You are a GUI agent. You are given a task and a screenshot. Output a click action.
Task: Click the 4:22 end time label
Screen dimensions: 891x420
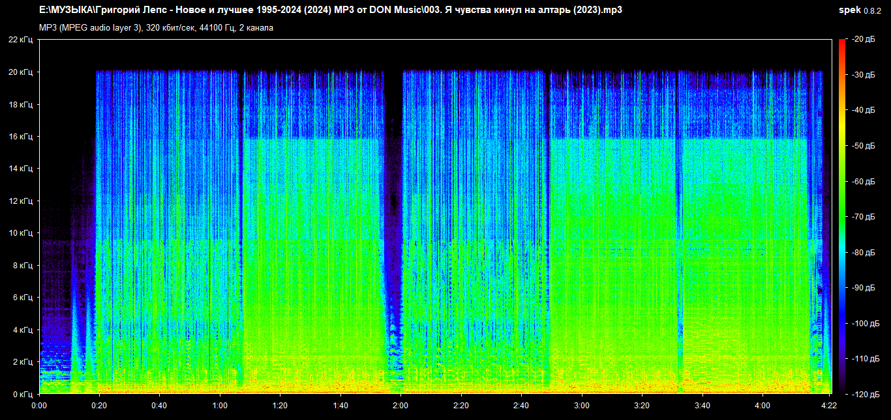830,405
